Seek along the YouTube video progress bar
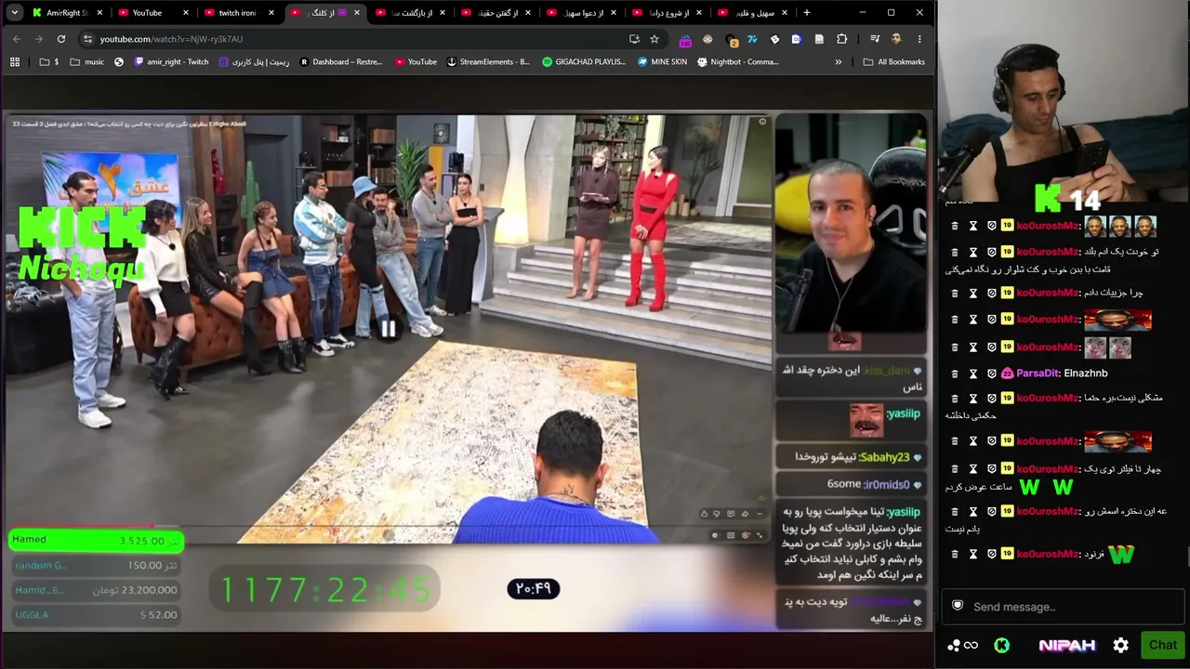 [x=386, y=526]
